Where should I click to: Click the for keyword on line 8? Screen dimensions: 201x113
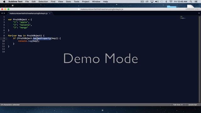10,35
